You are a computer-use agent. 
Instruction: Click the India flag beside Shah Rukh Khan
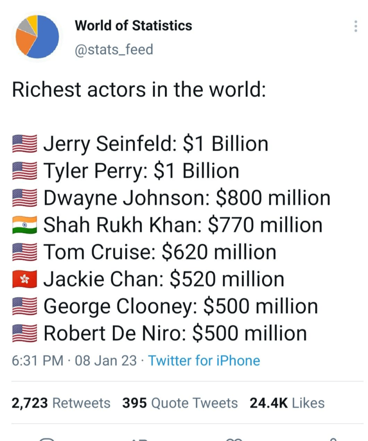25,225
